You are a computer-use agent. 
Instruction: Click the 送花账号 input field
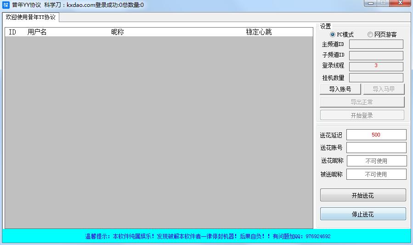tap(376, 148)
